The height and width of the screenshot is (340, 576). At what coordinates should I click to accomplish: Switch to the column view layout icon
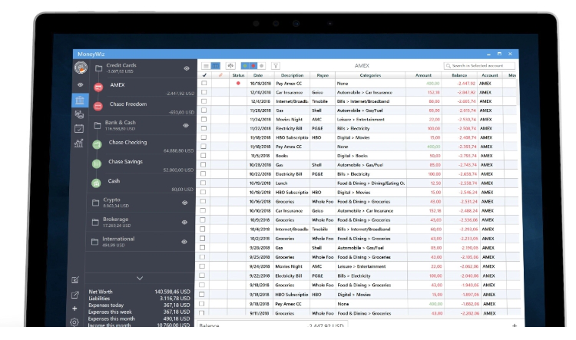[215, 66]
